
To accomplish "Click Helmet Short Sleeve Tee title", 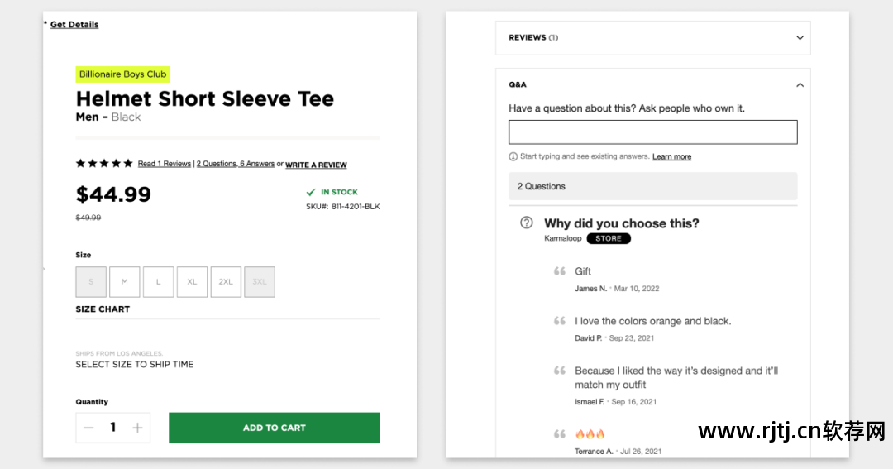I will point(205,98).
